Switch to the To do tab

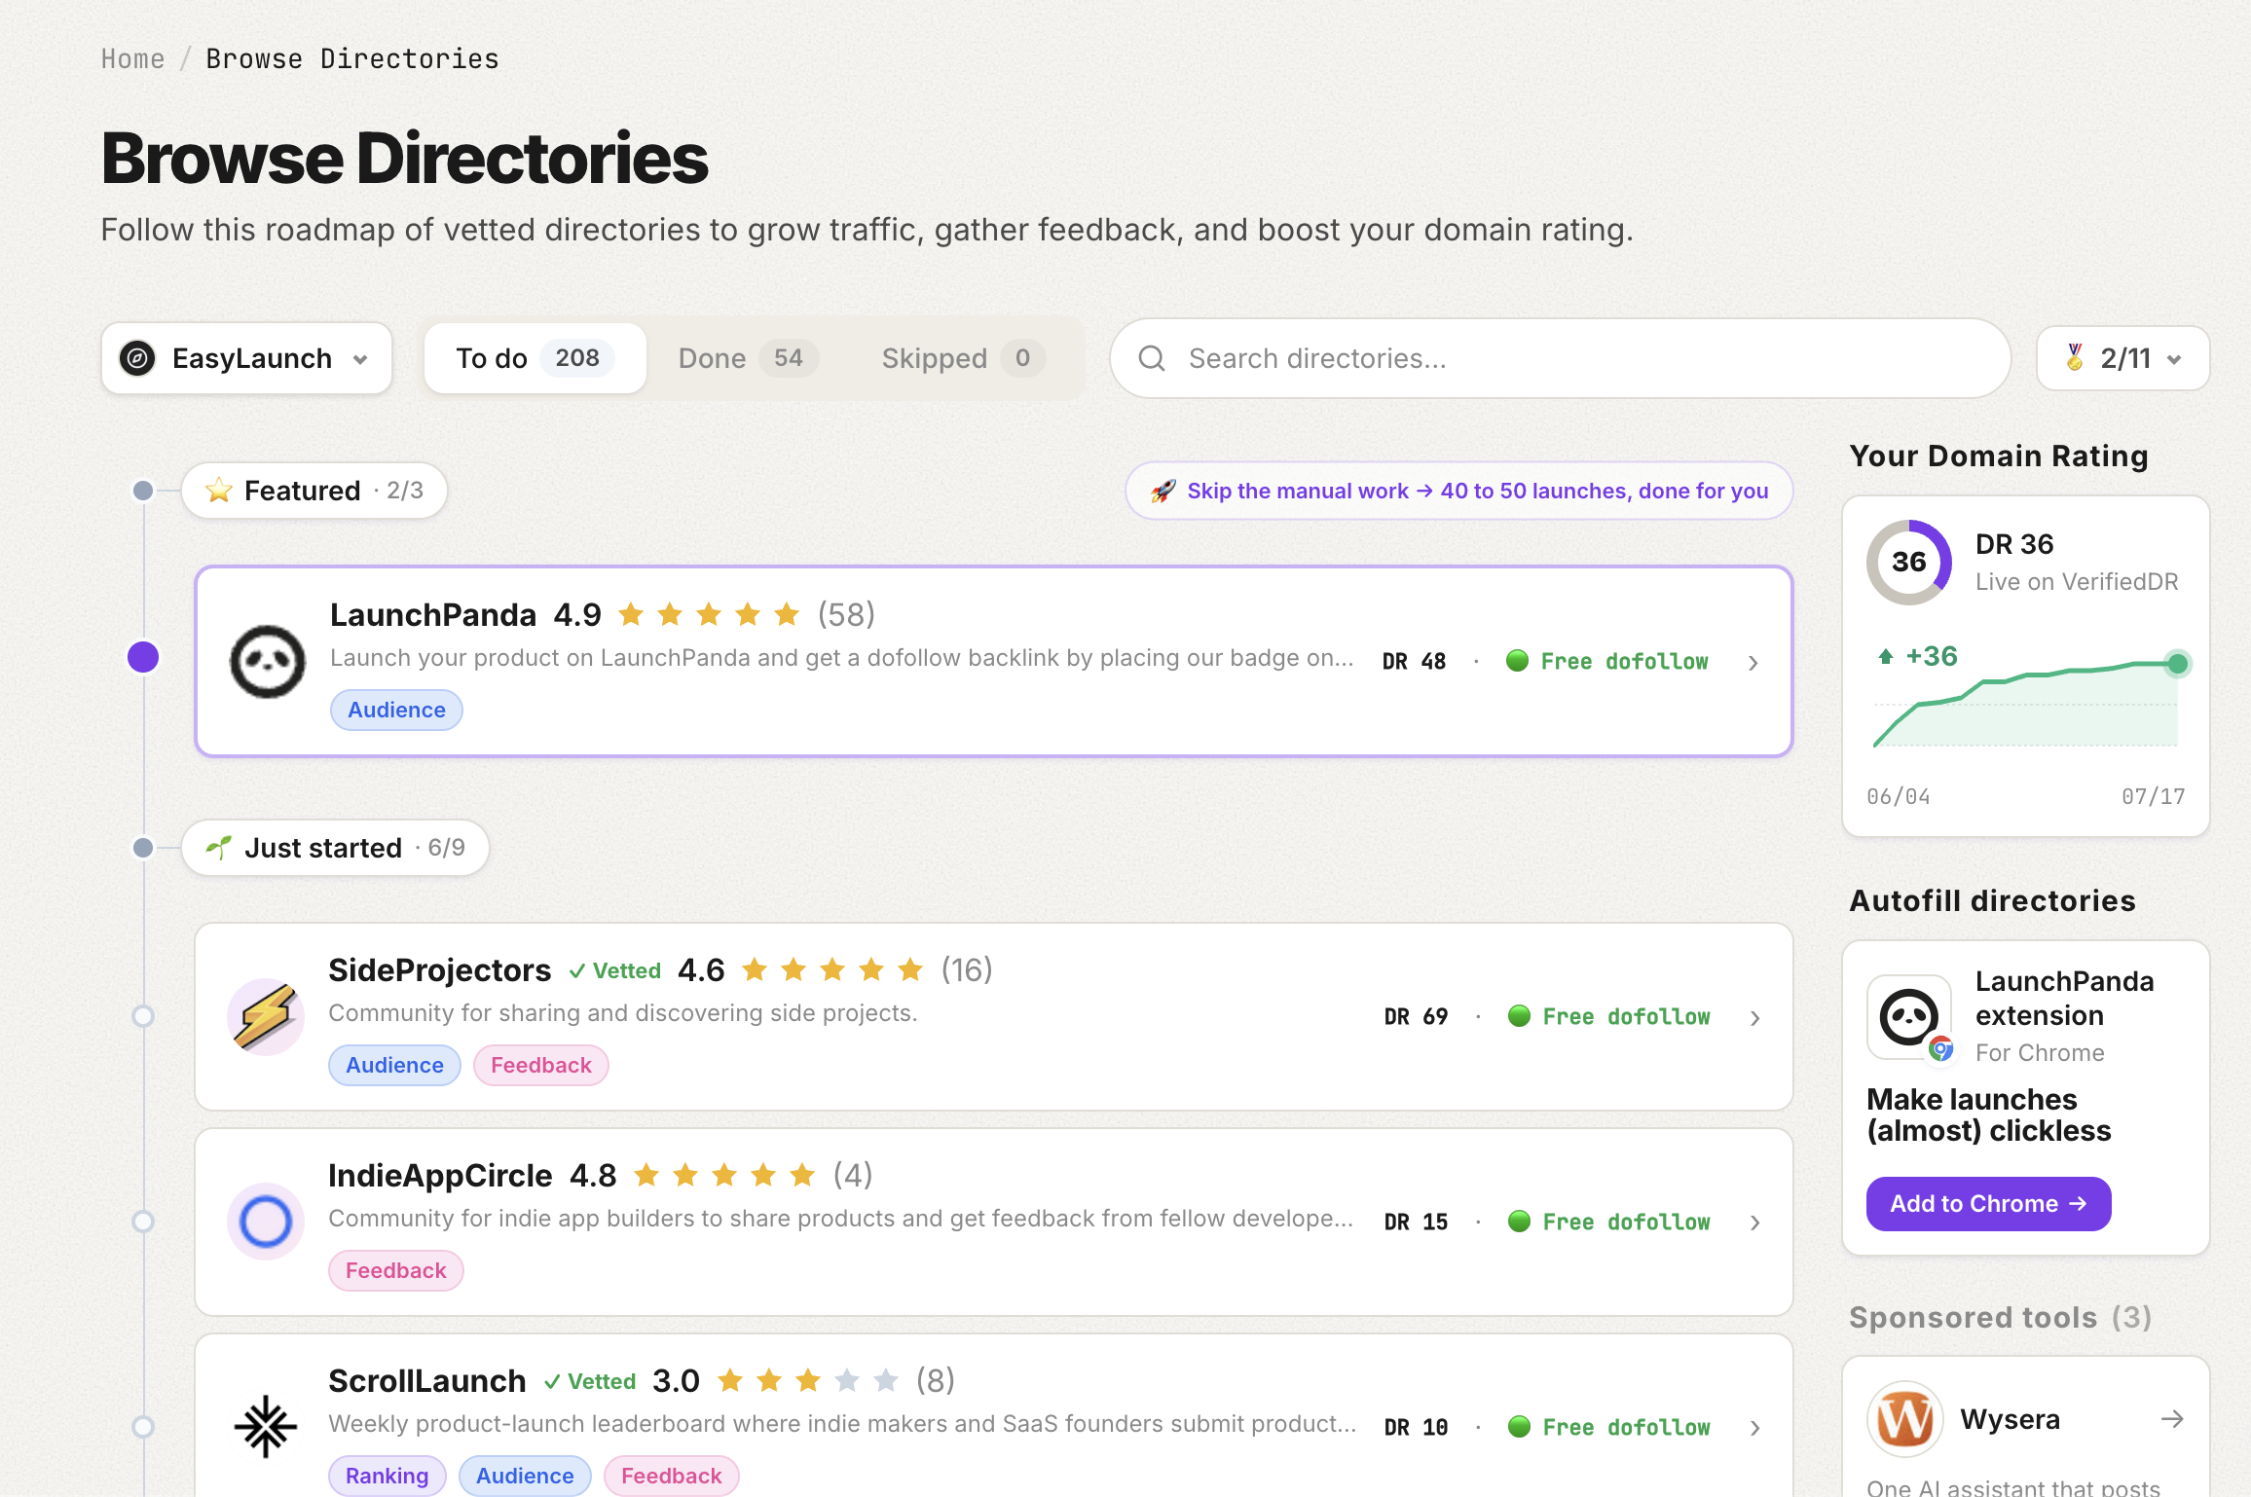tap(535, 358)
